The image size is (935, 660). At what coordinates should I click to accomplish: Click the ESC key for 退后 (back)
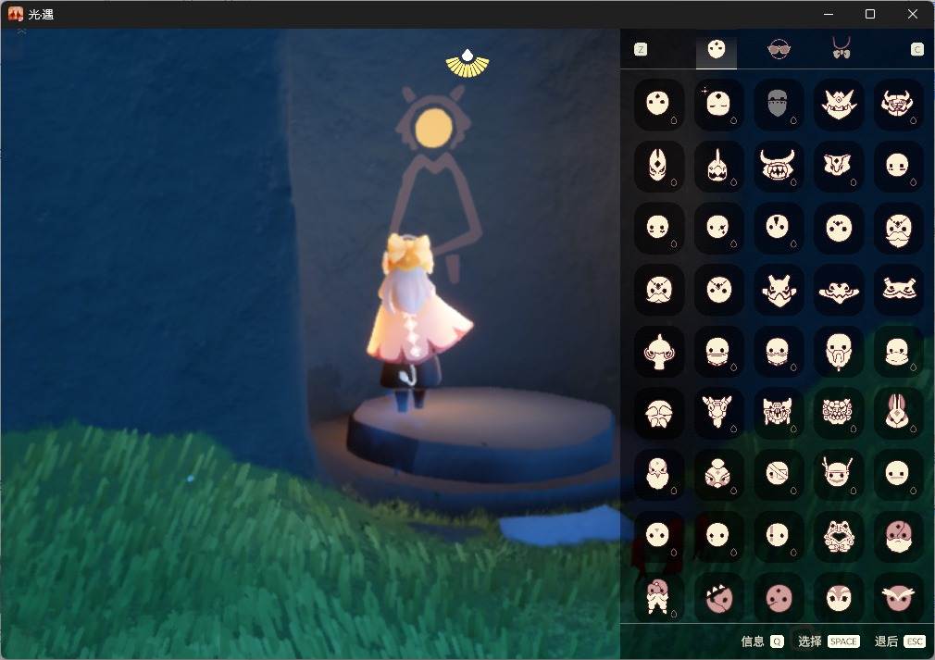pos(914,641)
